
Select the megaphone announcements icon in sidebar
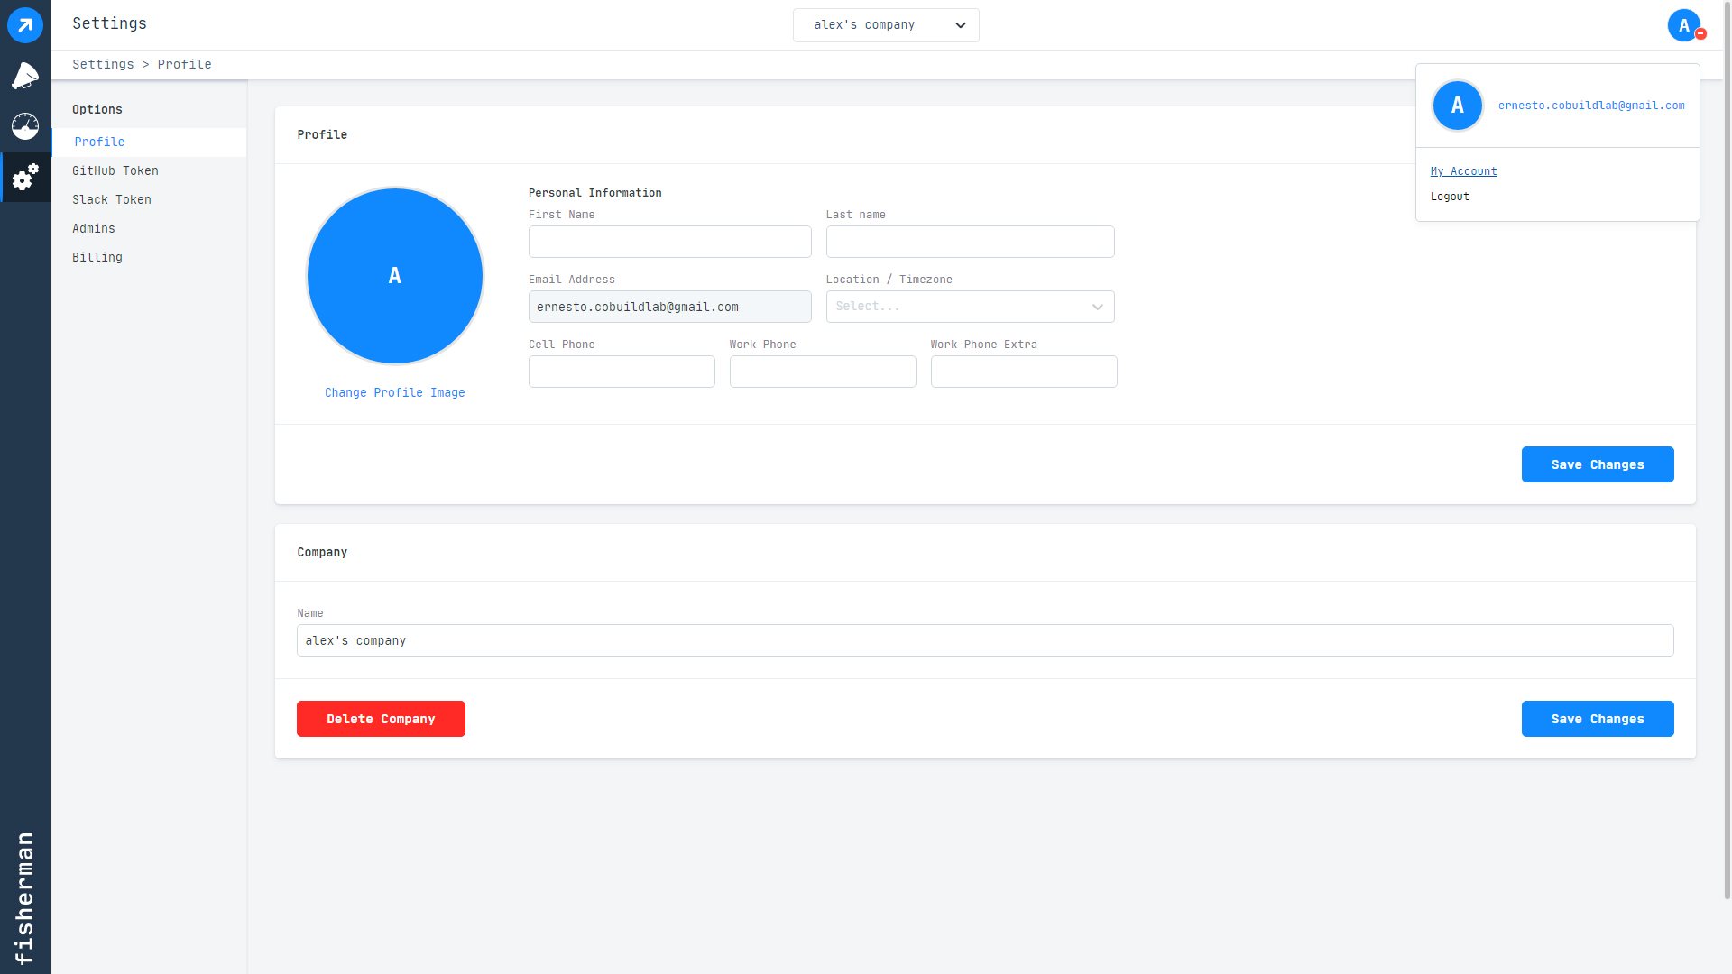point(24,76)
